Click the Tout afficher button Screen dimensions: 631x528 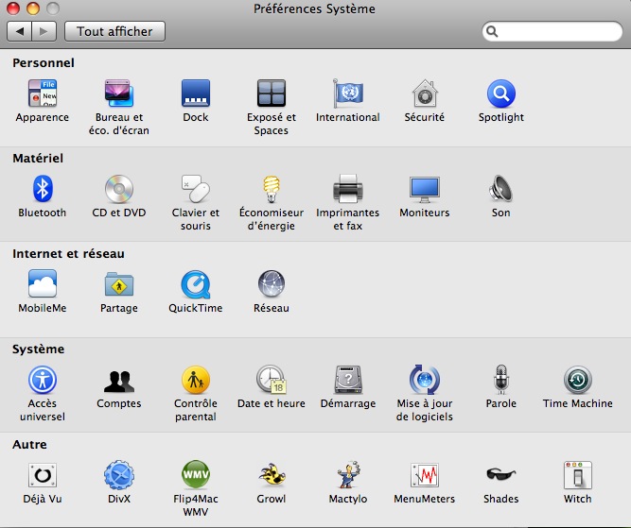[114, 31]
